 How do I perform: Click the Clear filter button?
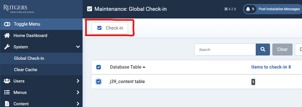pyautogui.click(x=282, y=50)
